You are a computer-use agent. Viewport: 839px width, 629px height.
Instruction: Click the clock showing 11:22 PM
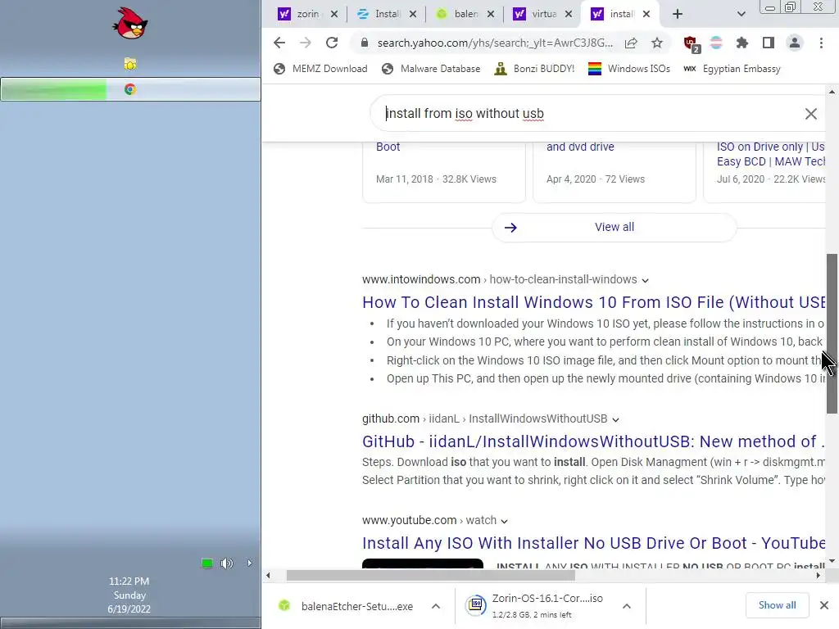(x=129, y=581)
